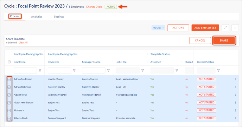
Task: Uncheck Adrian Mcdonald's checkbox
Action: coord(9,79)
